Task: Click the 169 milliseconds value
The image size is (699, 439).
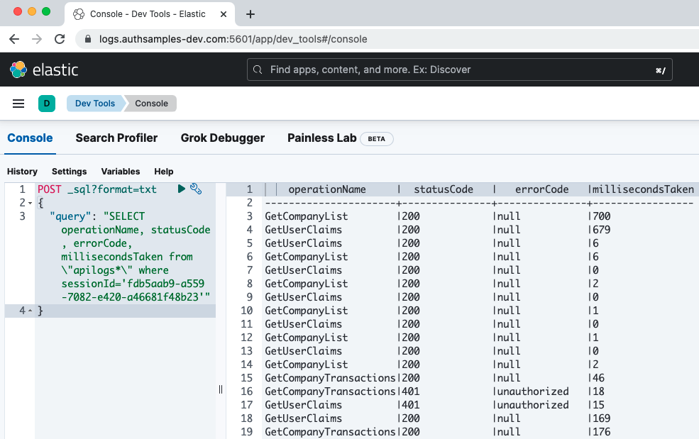Action: click(x=601, y=418)
